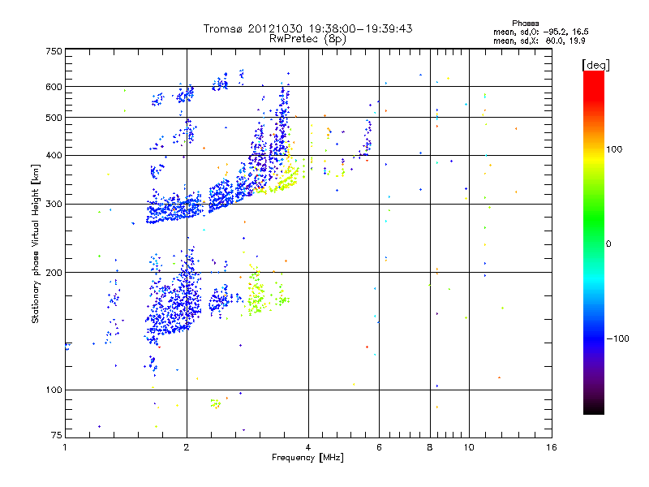
Task: Click the colorbar tick label '0'
Action: pyautogui.click(x=608, y=244)
